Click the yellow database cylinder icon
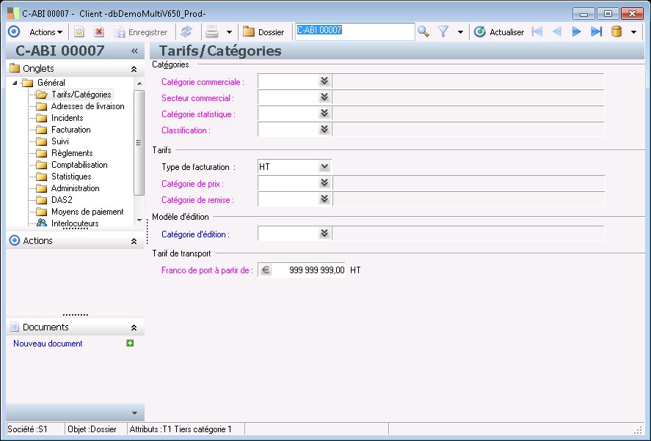Screen dimensions: 651x441 pos(617,31)
